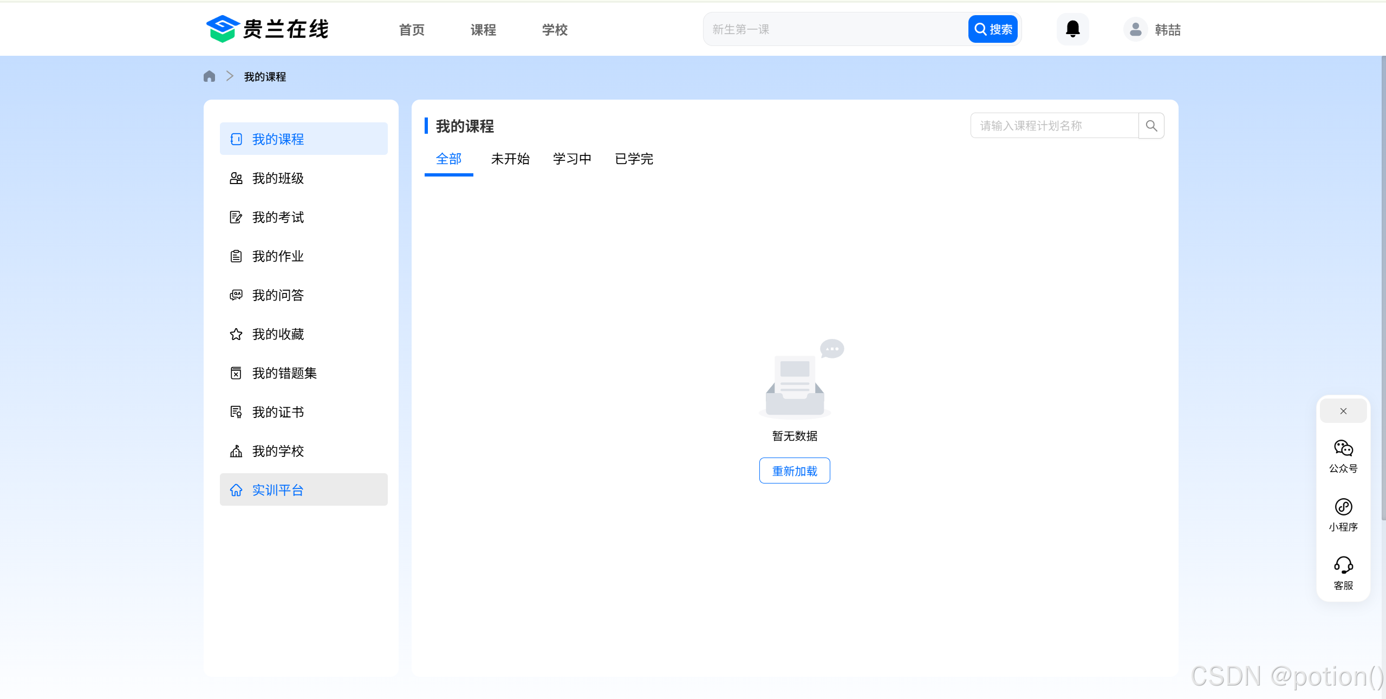Image resolution: width=1386 pixels, height=699 pixels.
Task: Open 我的问答 in the sidebar
Action: tap(278, 295)
